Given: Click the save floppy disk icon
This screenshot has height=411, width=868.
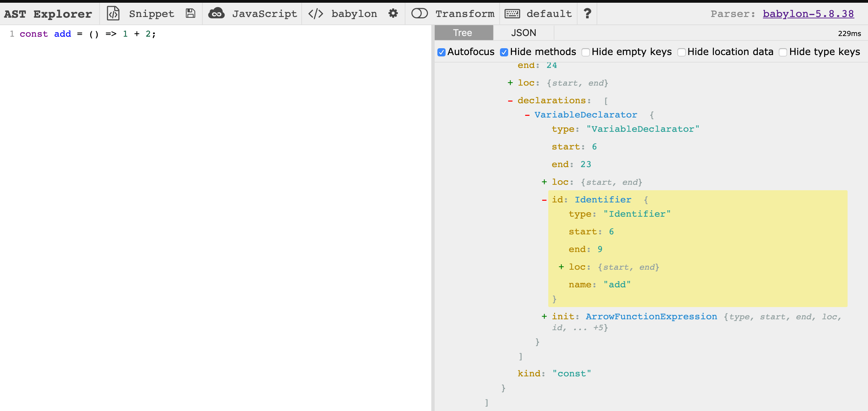Looking at the screenshot, I should 190,14.
